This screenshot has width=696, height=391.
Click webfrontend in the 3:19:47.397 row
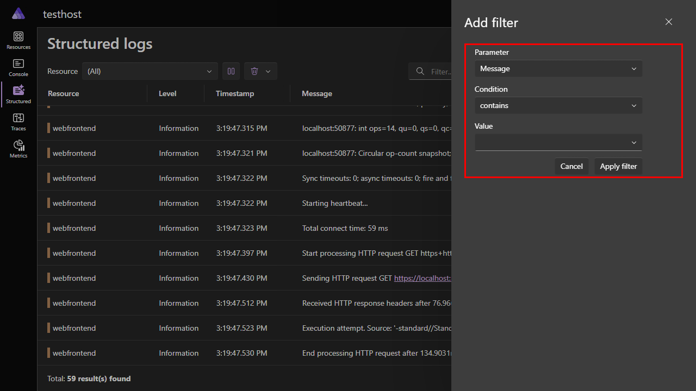click(74, 253)
